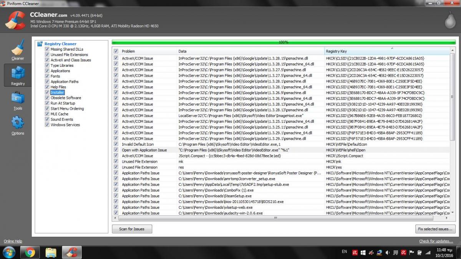Open the Windows Start menu orb
This screenshot has height=259, width=461.
[9, 252]
